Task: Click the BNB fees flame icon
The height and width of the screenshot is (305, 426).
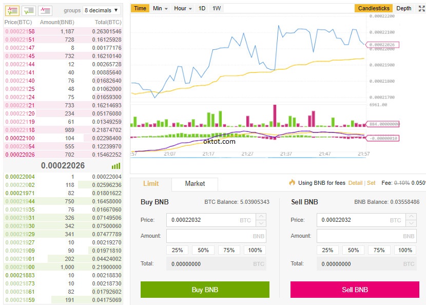Action: (x=292, y=183)
